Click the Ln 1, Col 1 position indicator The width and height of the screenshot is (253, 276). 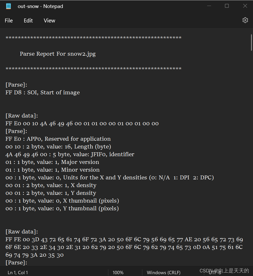[x=18, y=272]
